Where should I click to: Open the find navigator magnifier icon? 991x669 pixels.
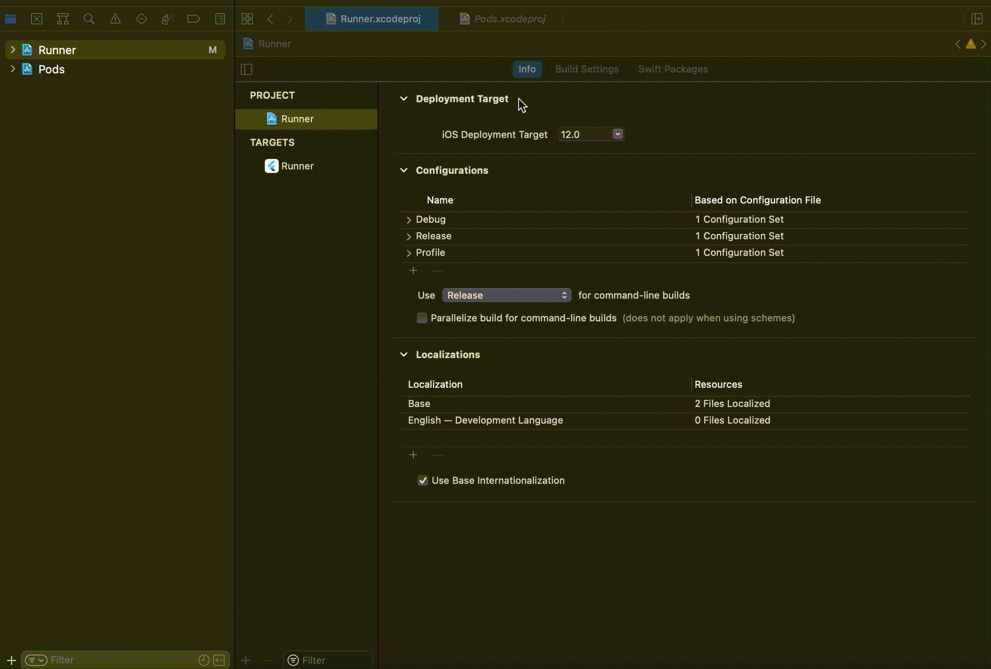tap(89, 19)
